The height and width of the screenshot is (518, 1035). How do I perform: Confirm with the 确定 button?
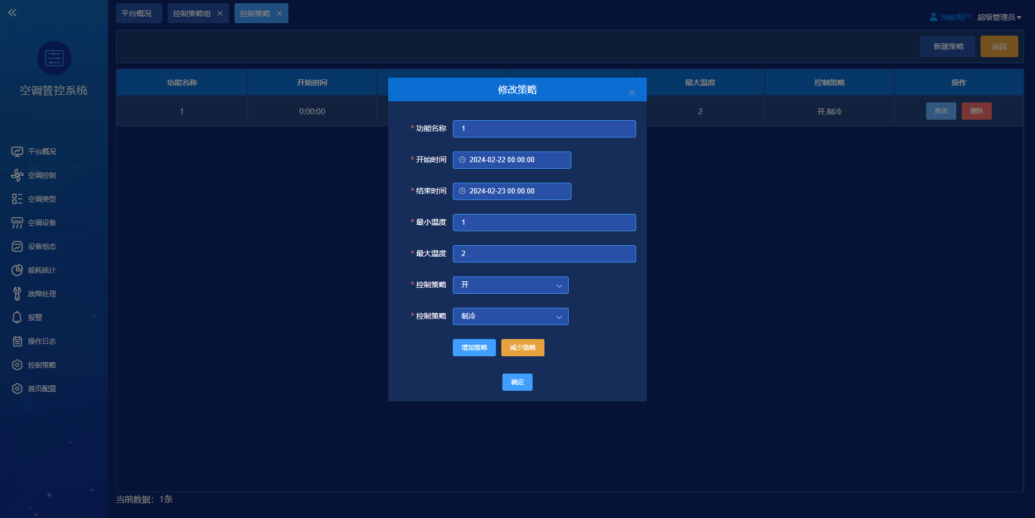(517, 382)
